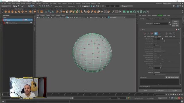Toggle visibility of MASH_Distribute node

click(x=31, y=23)
